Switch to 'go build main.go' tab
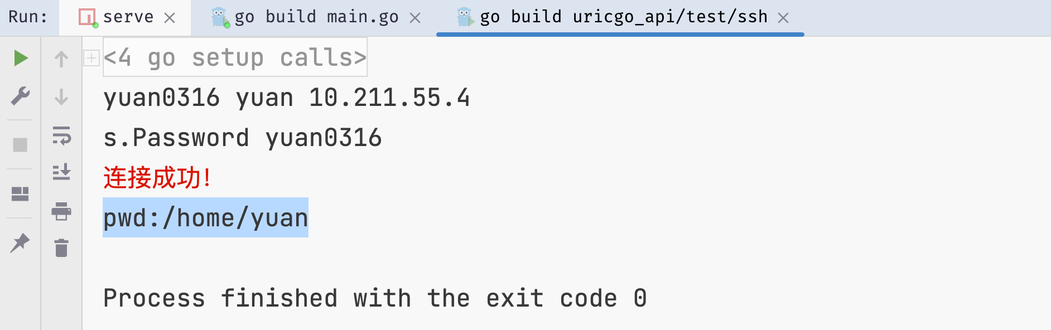 click(x=316, y=17)
